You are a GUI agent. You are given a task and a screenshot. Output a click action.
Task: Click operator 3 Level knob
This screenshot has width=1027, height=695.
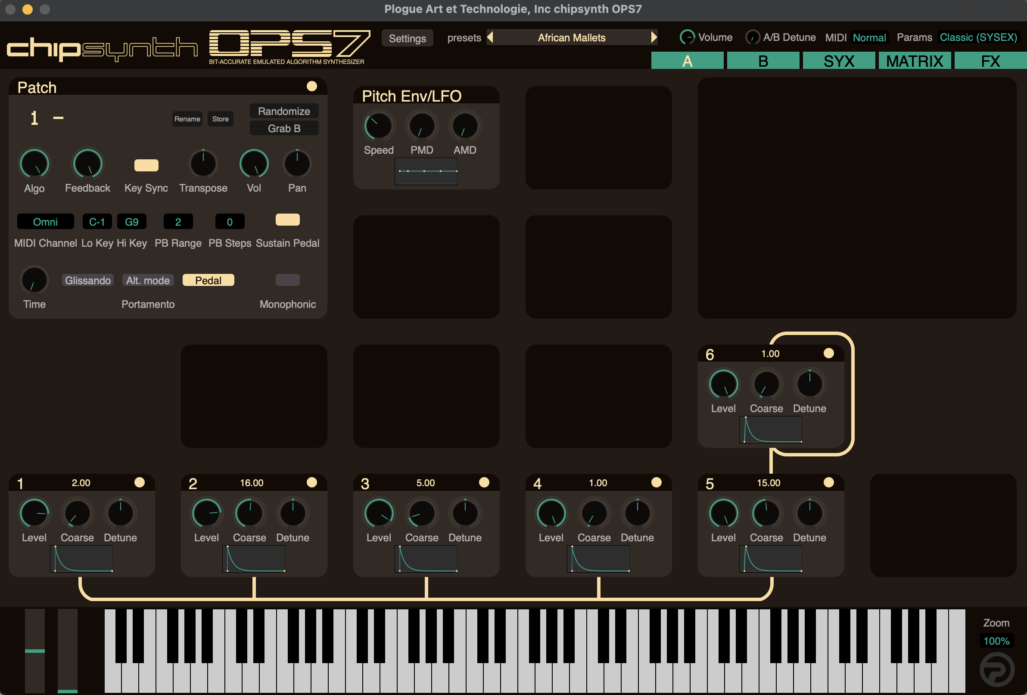pyautogui.click(x=379, y=513)
